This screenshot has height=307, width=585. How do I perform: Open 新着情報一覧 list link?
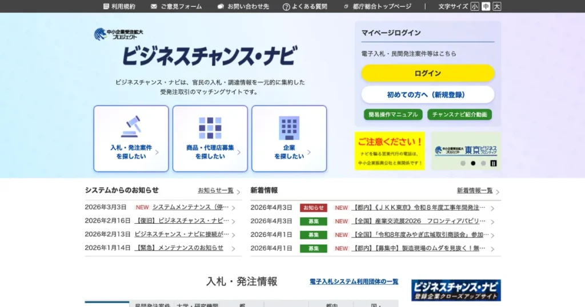pos(475,191)
